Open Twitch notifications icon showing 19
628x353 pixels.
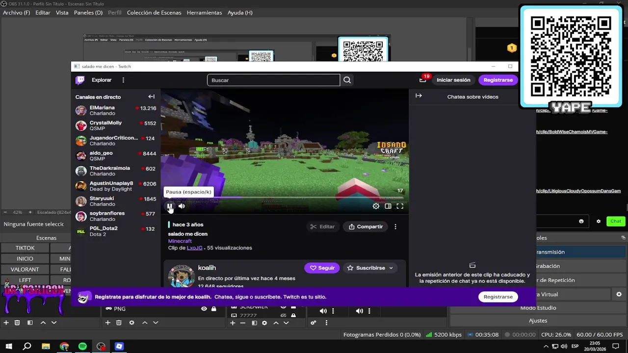(x=423, y=79)
